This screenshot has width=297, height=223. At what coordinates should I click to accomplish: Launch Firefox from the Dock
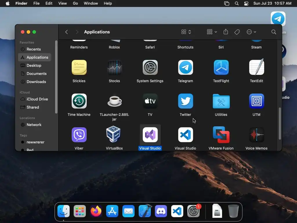pos(96,211)
